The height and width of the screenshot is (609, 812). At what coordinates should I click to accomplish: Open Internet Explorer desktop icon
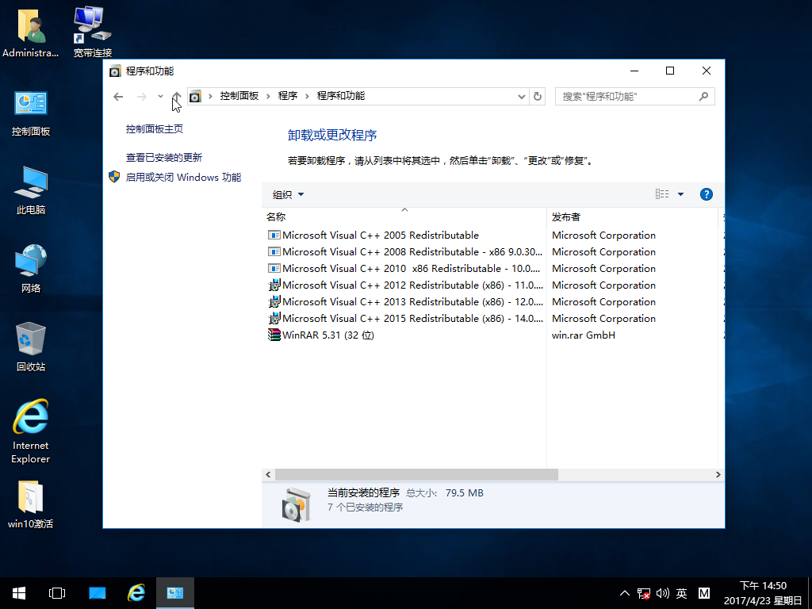tap(31, 431)
